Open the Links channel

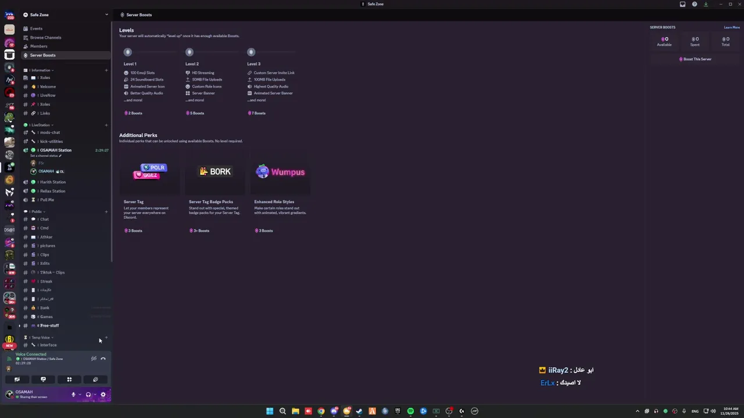(x=66, y=113)
